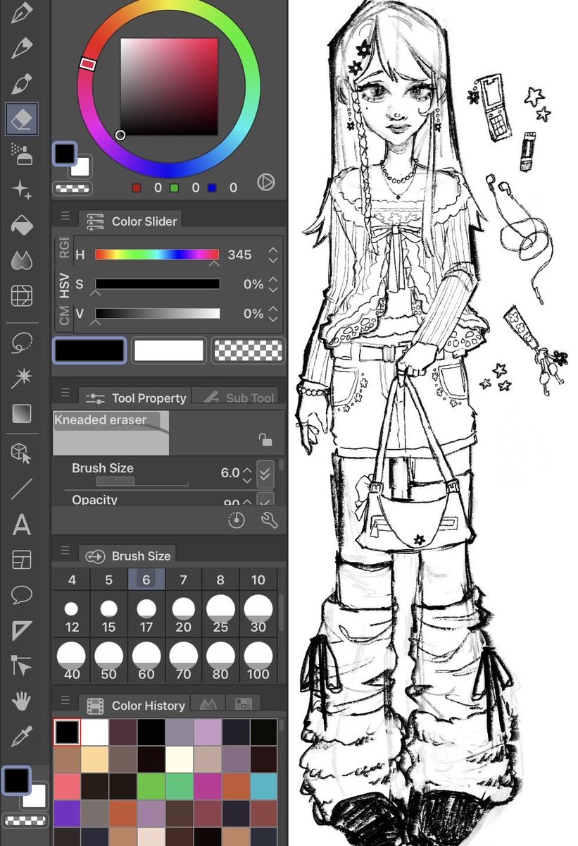The width and height of the screenshot is (578, 846).
Task: Select the straight Line figure tool
Action: coord(22,489)
